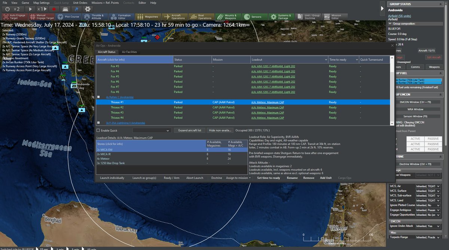Expand the 3x F-35A Lightning II group
Image resolution: width=449 pixels, height=250 pixels.
click(98, 123)
